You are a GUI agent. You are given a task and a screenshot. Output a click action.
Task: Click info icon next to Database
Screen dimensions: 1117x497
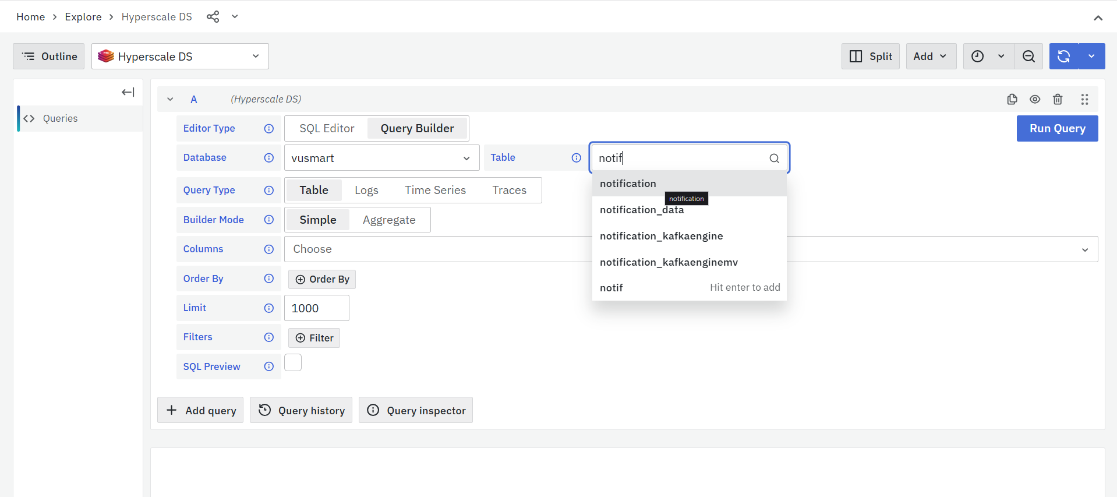tap(268, 158)
